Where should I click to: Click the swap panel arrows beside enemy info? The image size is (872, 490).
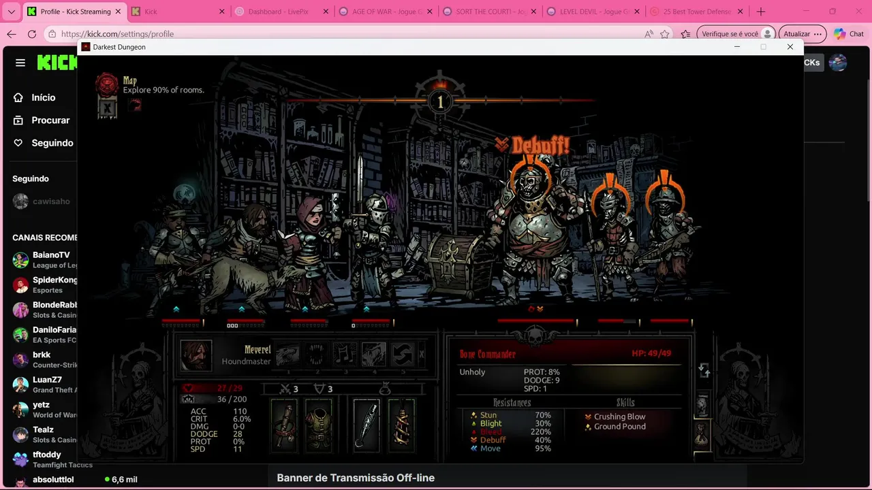704,370
